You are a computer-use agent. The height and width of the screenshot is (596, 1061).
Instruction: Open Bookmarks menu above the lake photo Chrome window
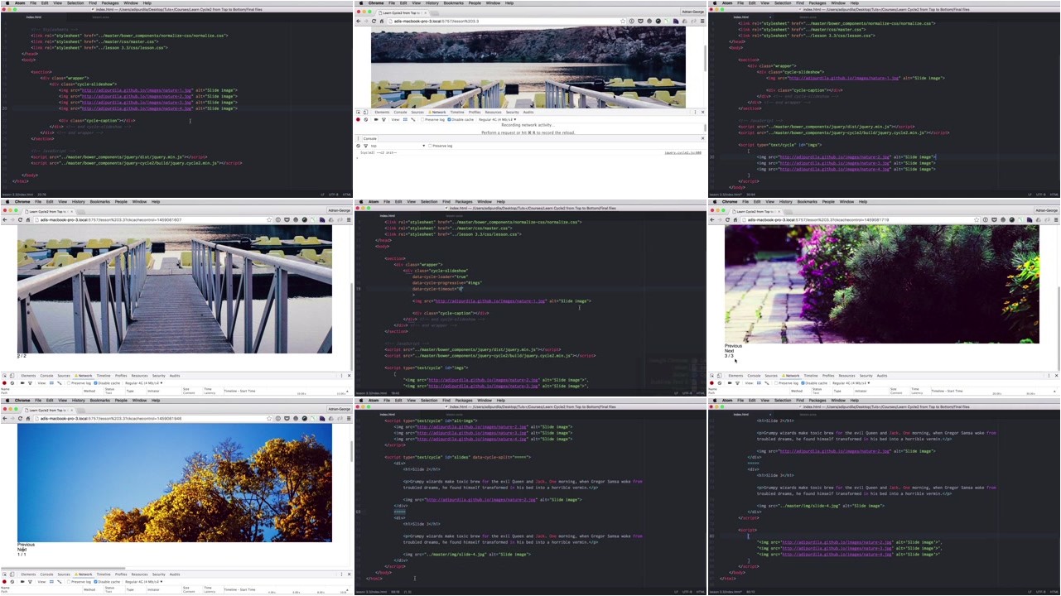pos(453,3)
